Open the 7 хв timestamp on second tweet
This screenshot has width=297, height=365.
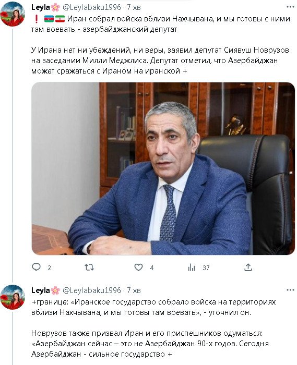point(134,290)
